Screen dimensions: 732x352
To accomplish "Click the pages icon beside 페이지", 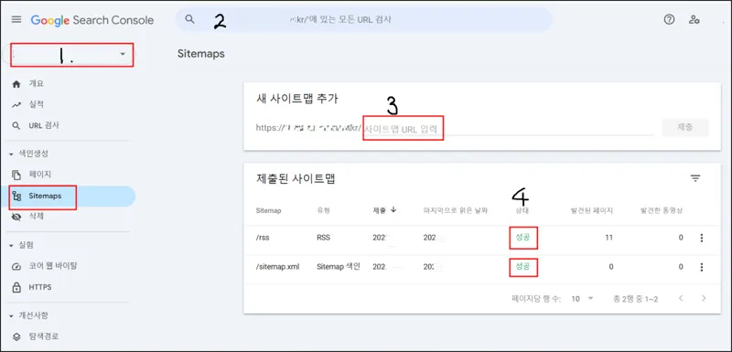I will pos(16,175).
